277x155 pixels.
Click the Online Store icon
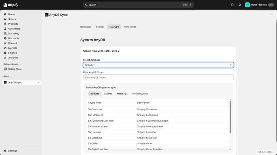[x=5, y=69]
